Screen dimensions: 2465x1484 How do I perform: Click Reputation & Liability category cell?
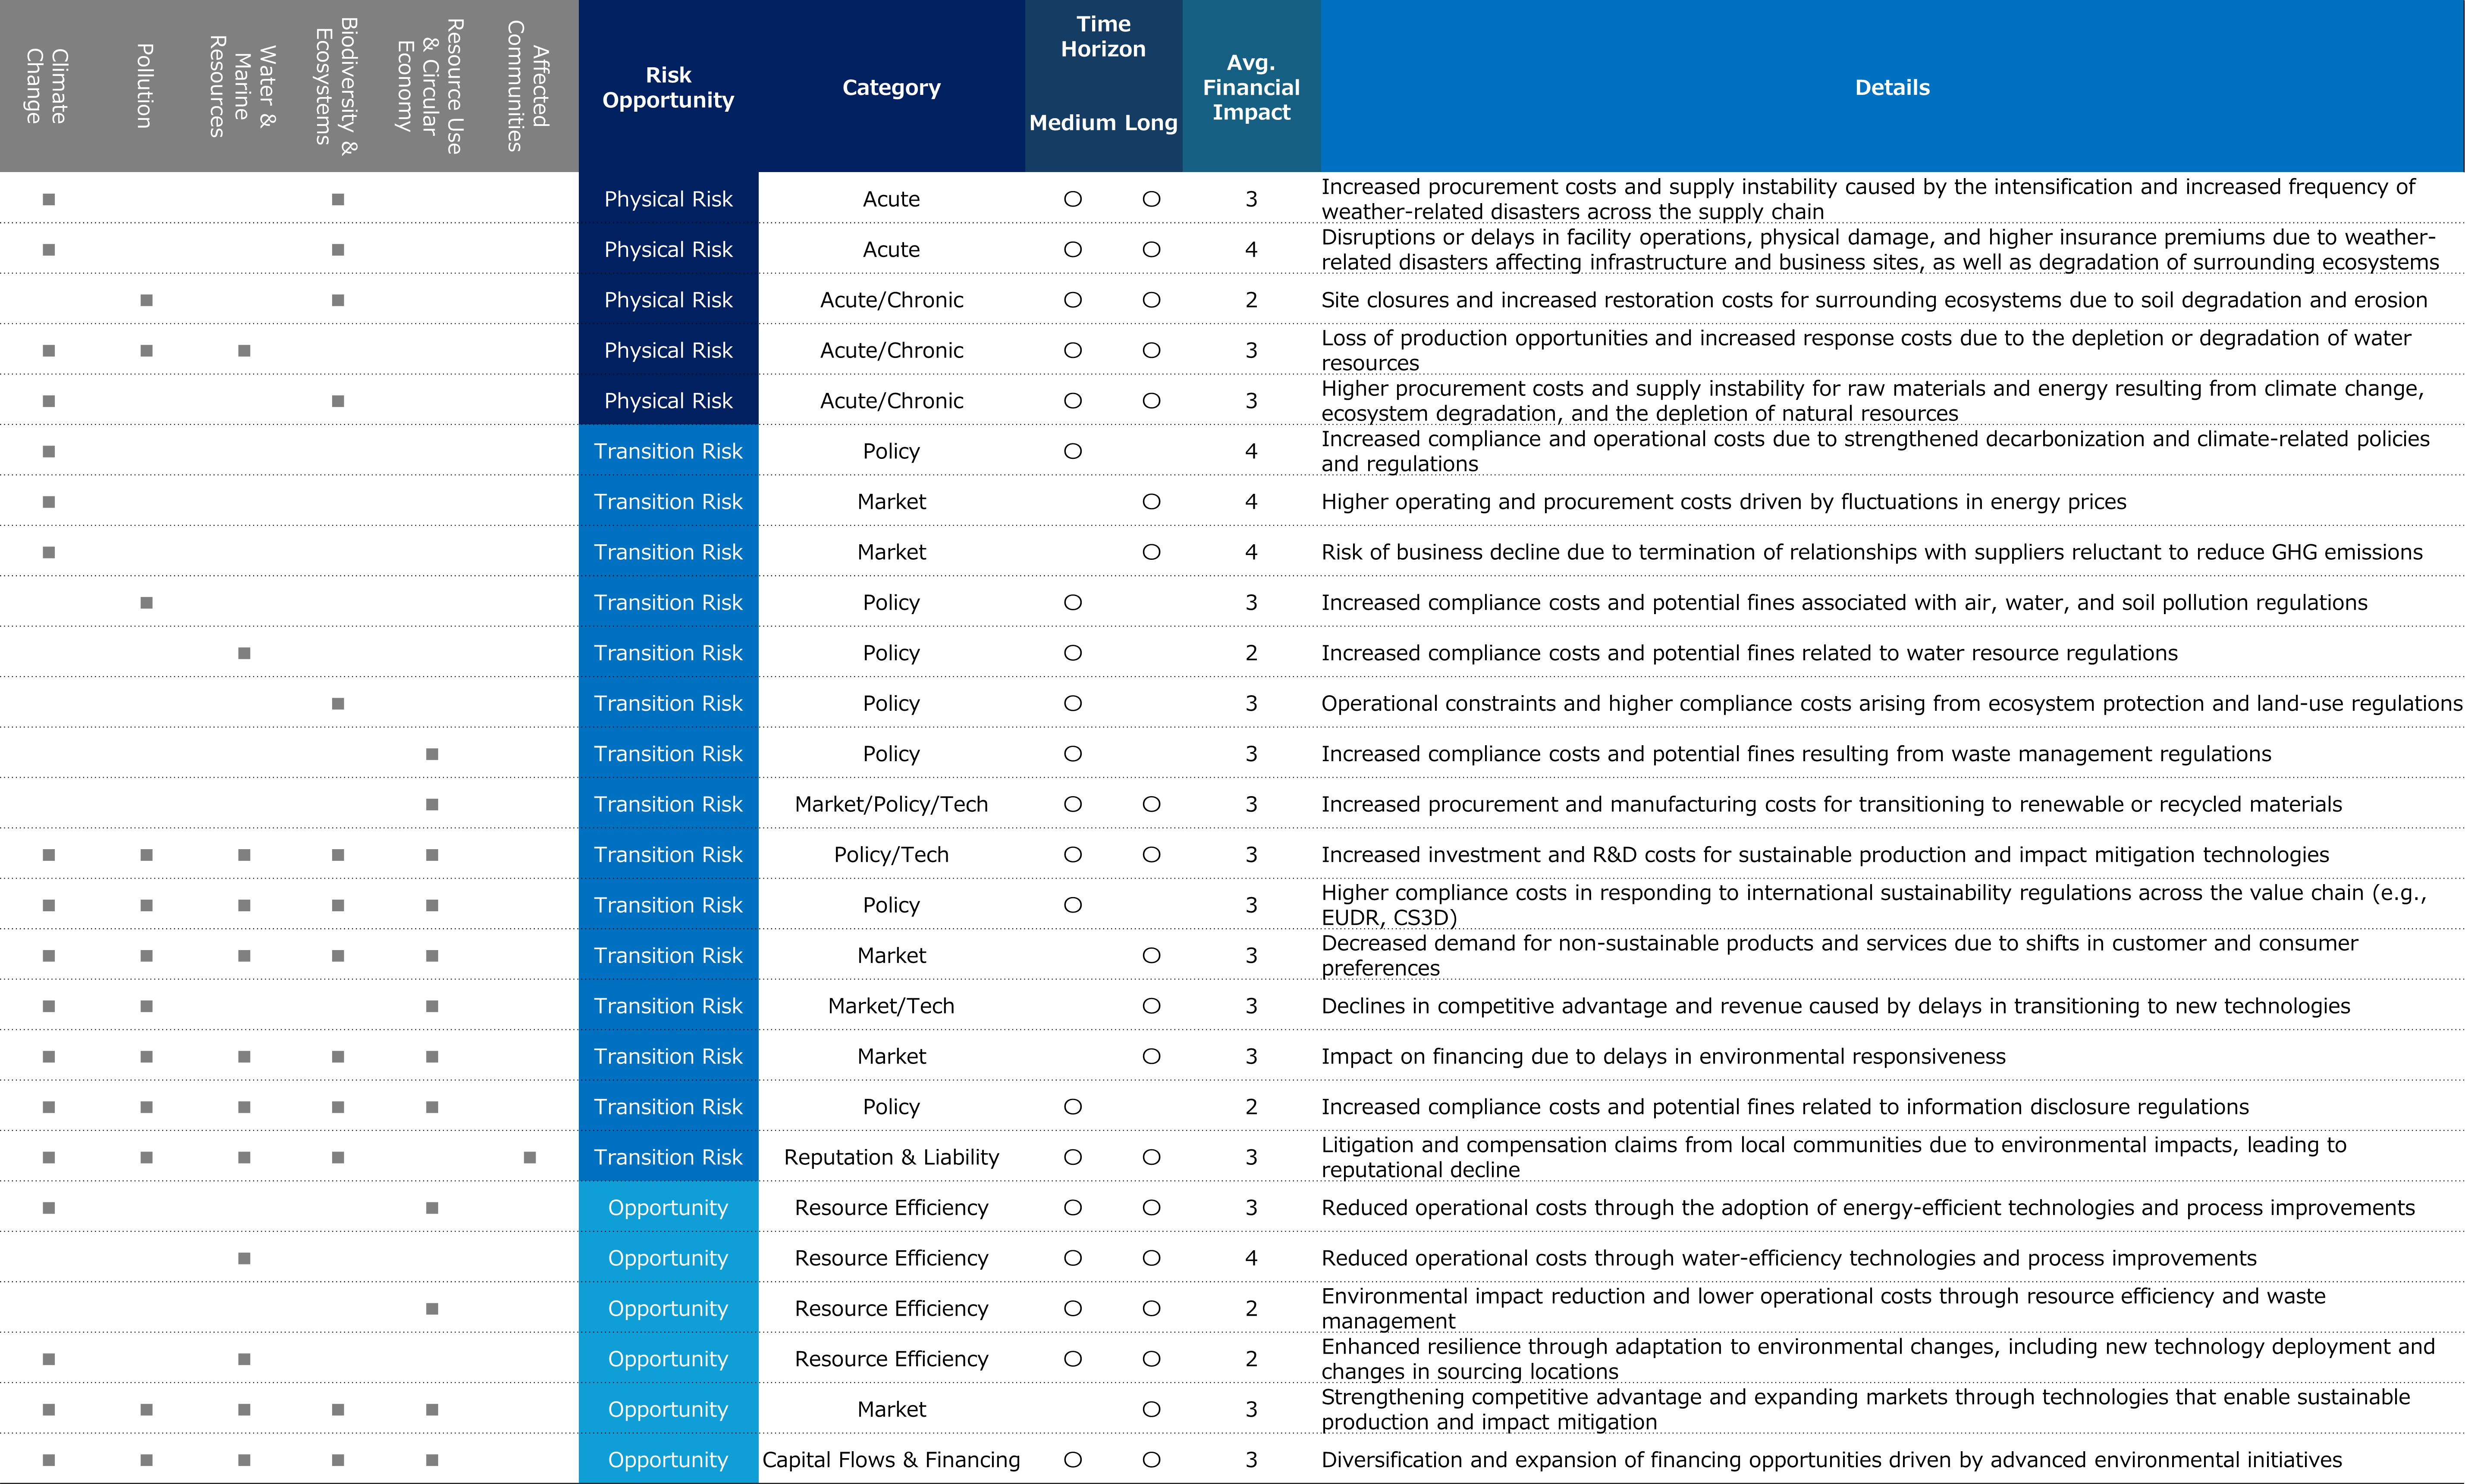[x=891, y=1157]
